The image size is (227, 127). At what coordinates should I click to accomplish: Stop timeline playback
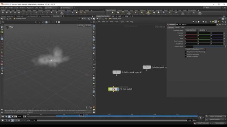(x=9, y=116)
